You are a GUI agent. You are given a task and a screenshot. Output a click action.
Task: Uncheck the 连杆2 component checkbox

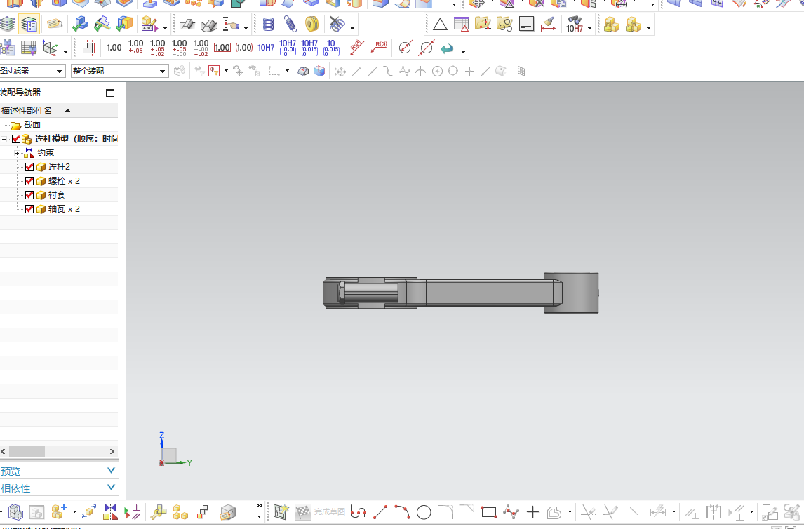29,167
